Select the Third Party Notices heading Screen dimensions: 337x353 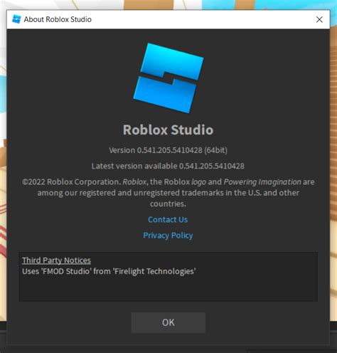(56, 260)
